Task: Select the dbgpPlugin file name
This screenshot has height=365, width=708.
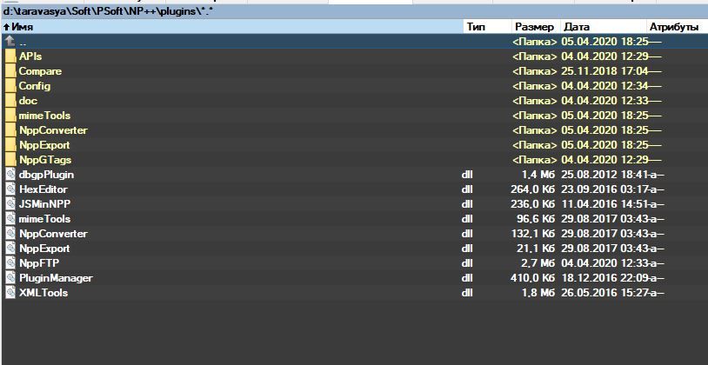Action: coord(46,174)
